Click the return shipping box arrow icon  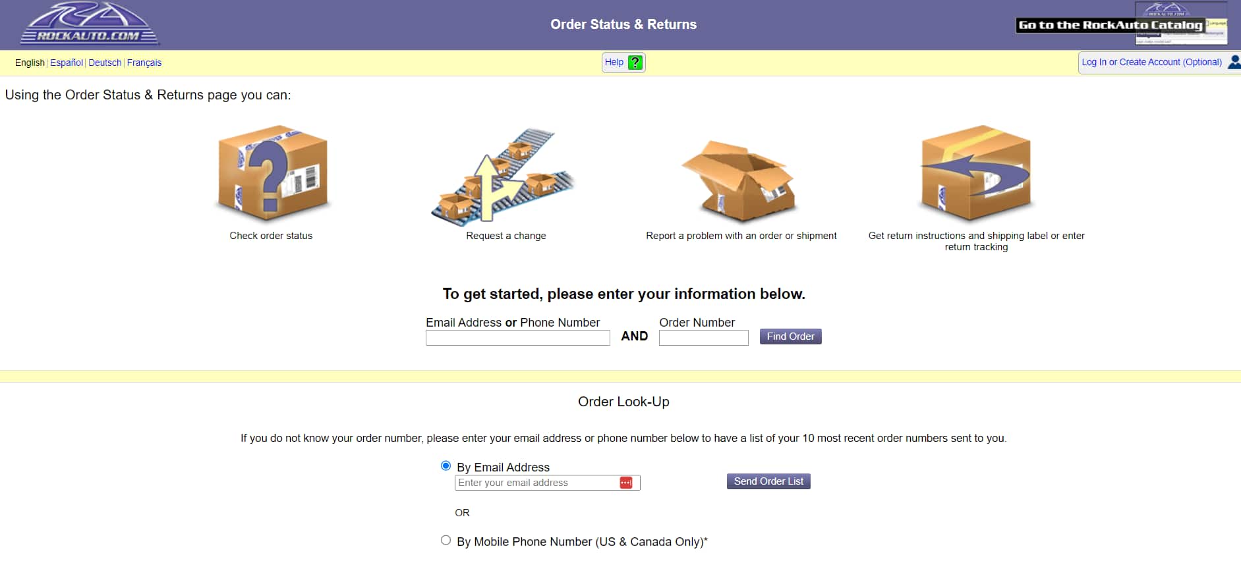pos(975,173)
